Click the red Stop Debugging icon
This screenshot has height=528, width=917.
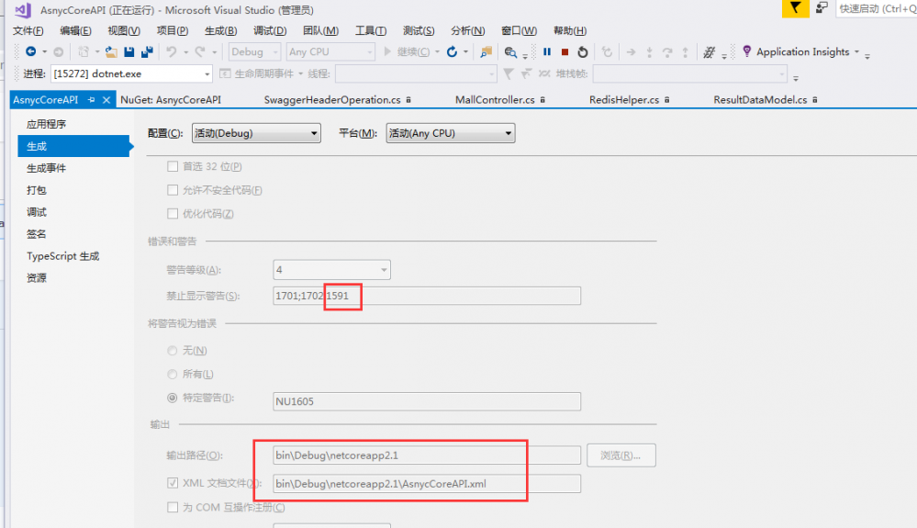click(x=565, y=52)
